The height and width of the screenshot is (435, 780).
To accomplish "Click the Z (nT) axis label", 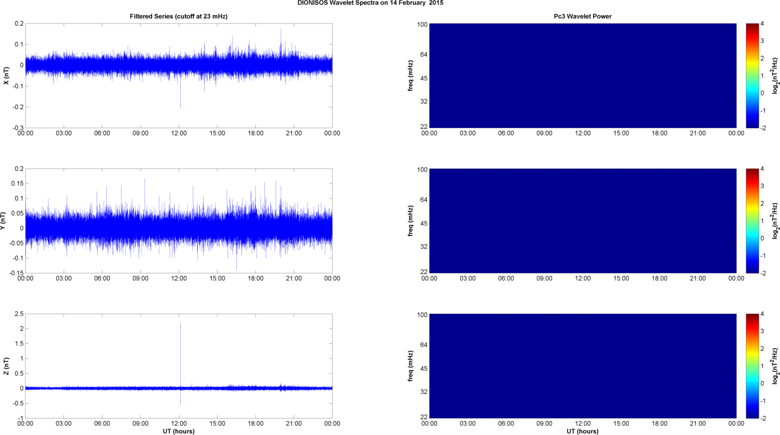I will click(x=6, y=366).
